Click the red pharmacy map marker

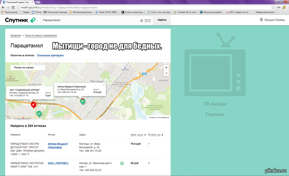click(33, 105)
